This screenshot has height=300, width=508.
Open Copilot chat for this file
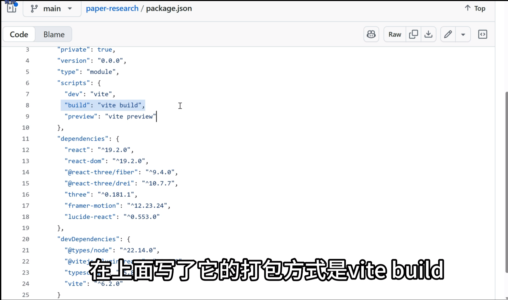pyautogui.click(x=371, y=34)
